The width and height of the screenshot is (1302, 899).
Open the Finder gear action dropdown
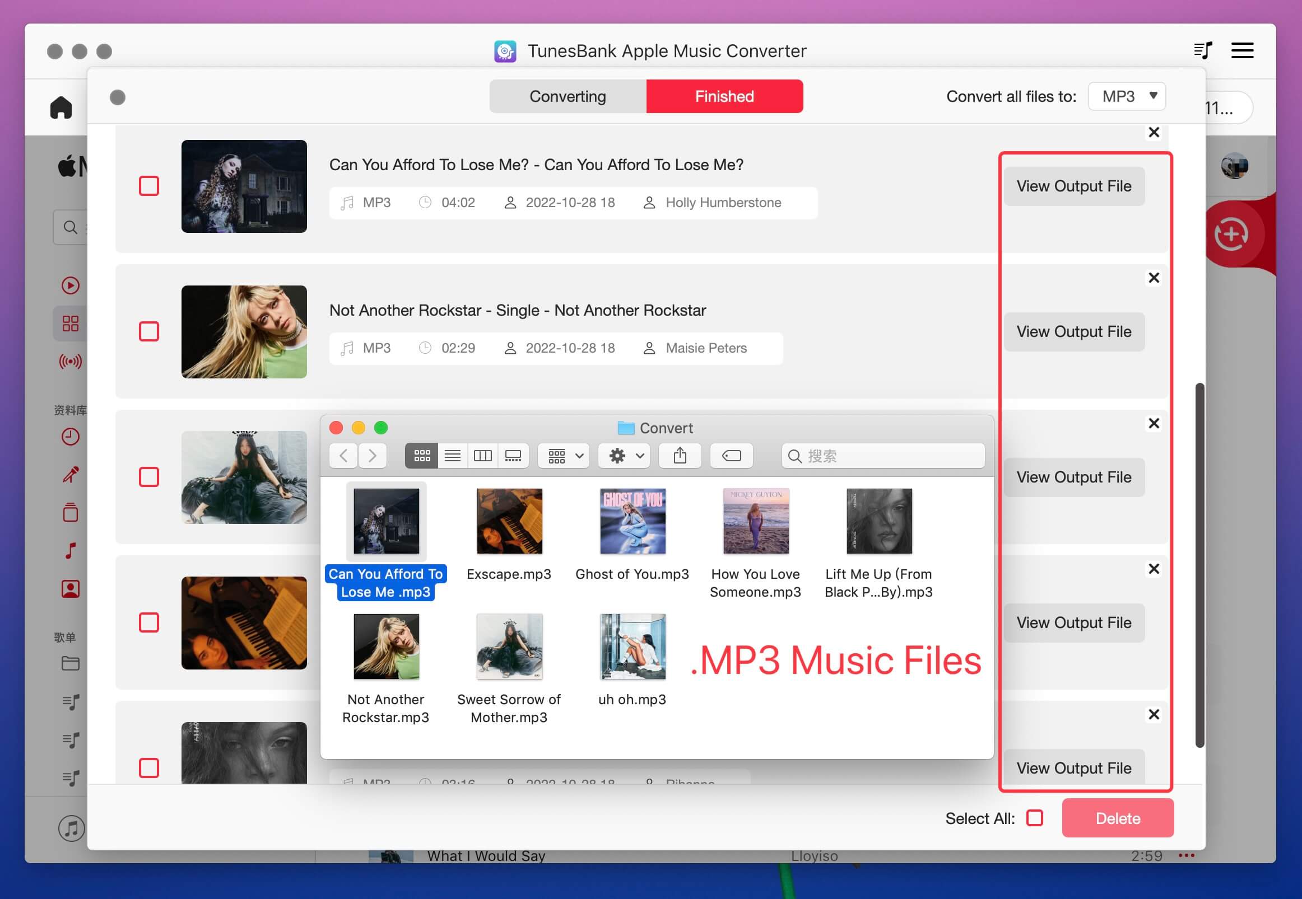point(624,456)
